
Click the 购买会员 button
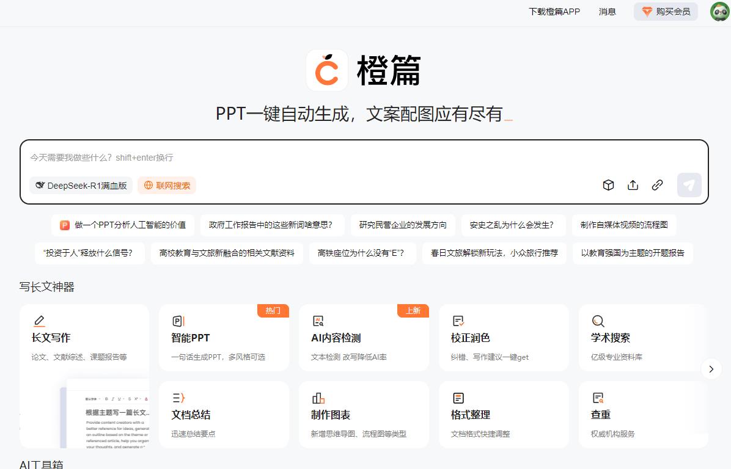pos(666,12)
